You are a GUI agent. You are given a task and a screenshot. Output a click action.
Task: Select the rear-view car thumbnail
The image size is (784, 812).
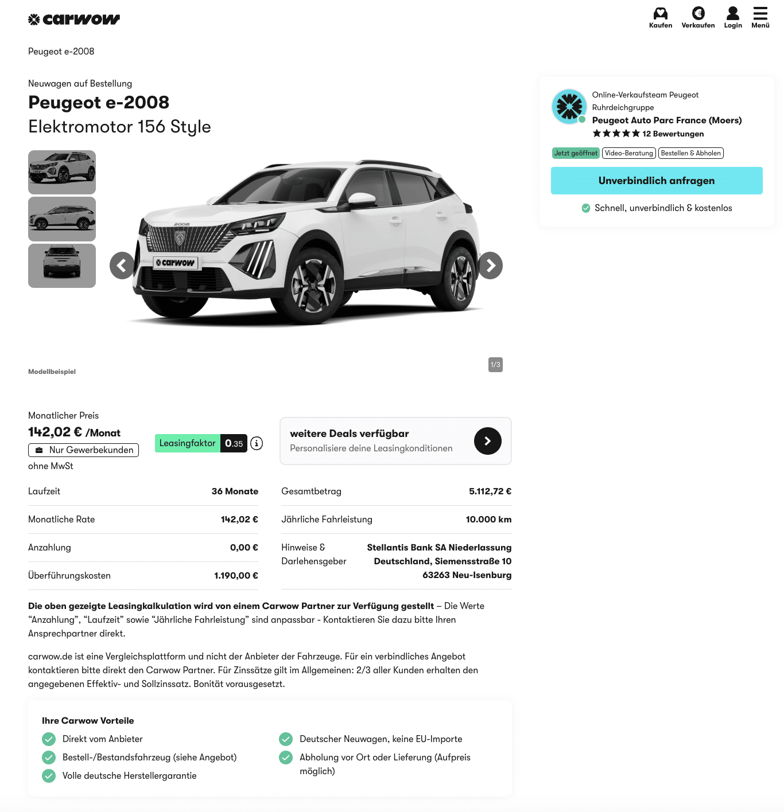[x=62, y=266]
